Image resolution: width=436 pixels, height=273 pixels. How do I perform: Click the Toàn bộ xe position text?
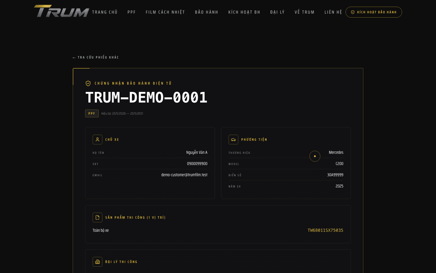(x=101, y=230)
